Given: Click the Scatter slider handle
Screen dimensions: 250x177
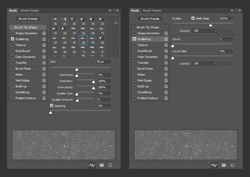Looking at the screenshot, I should 211,25.
